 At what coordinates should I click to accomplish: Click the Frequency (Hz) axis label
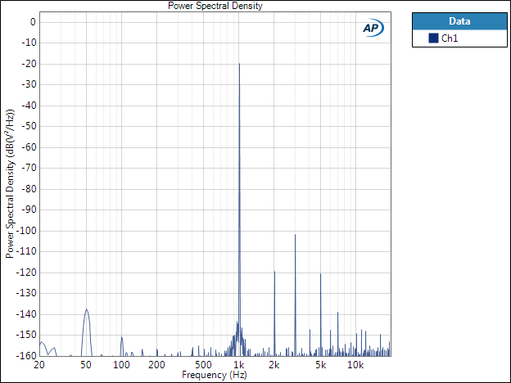(x=214, y=375)
